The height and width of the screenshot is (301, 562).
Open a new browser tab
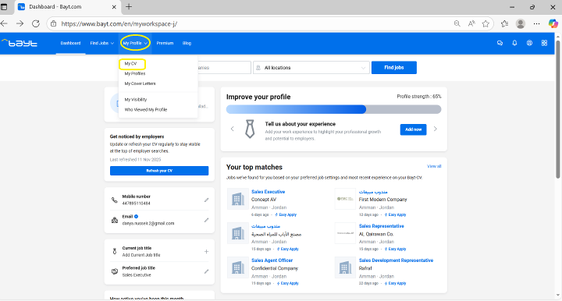pos(129,7)
